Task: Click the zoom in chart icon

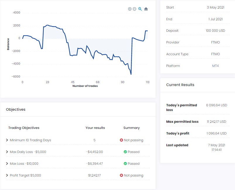Action: click(x=130, y=9)
